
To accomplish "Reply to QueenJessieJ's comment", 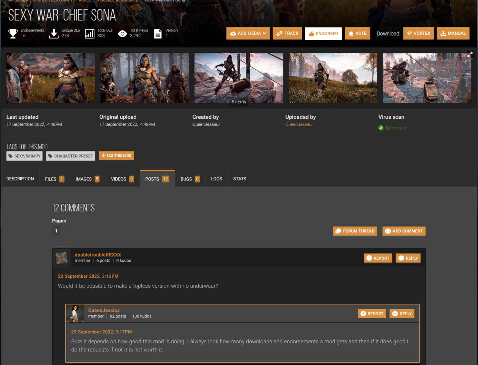I will pos(402,314).
